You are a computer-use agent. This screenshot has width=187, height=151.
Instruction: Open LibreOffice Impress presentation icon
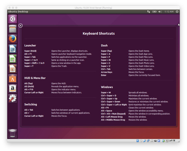pyautogui.click(x=12, y=69)
